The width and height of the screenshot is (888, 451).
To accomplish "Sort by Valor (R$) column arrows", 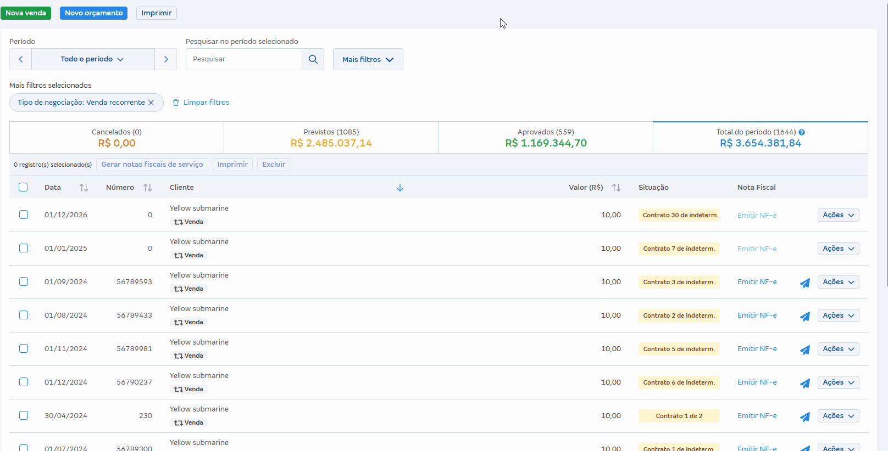I will [616, 188].
